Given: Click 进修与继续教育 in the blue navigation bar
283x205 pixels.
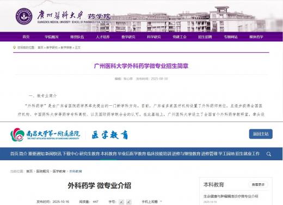Looking at the screenshot, I should pyautogui.click(x=186, y=154).
